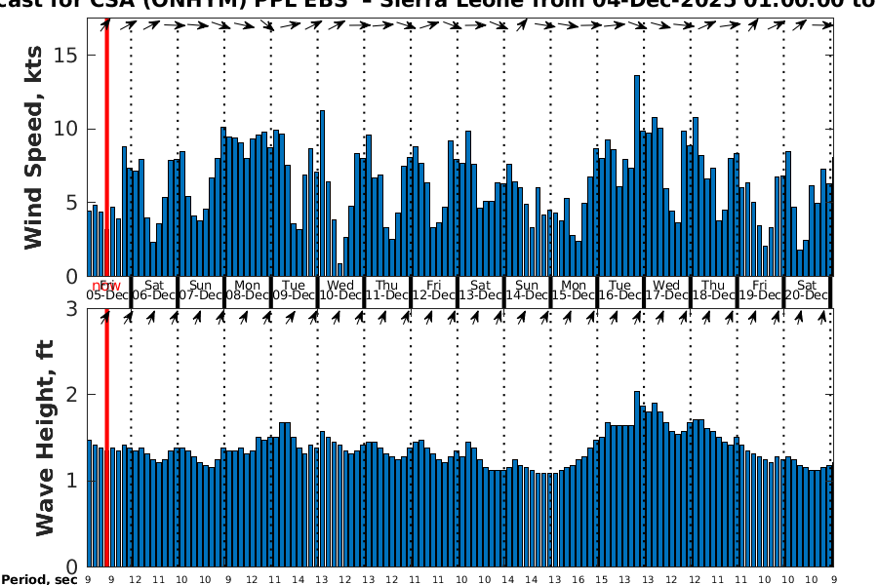Image resolution: width=878 pixels, height=585 pixels.
Task: Click wave direction arrow above wave chart's now line
Action: [106, 316]
